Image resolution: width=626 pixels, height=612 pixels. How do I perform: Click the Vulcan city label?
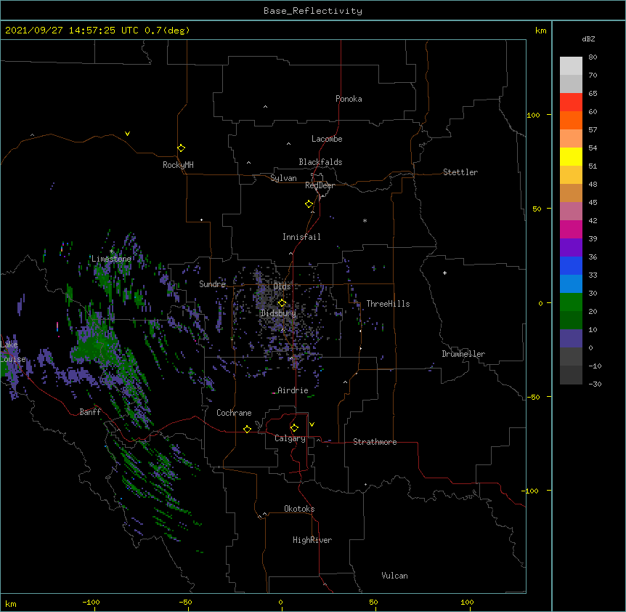click(394, 576)
